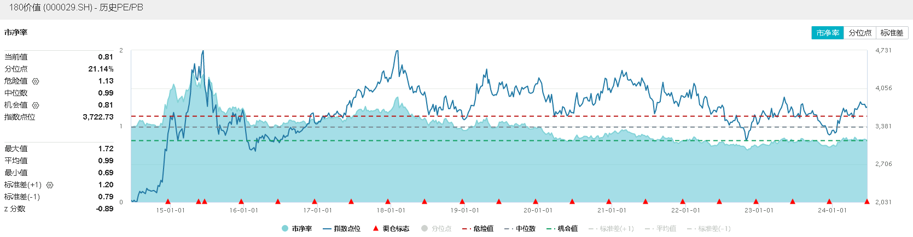Click the 指数点位 legend line icon
Image resolution: width=913 pixels, height=237 pixels.
click(x=327, y=229)
